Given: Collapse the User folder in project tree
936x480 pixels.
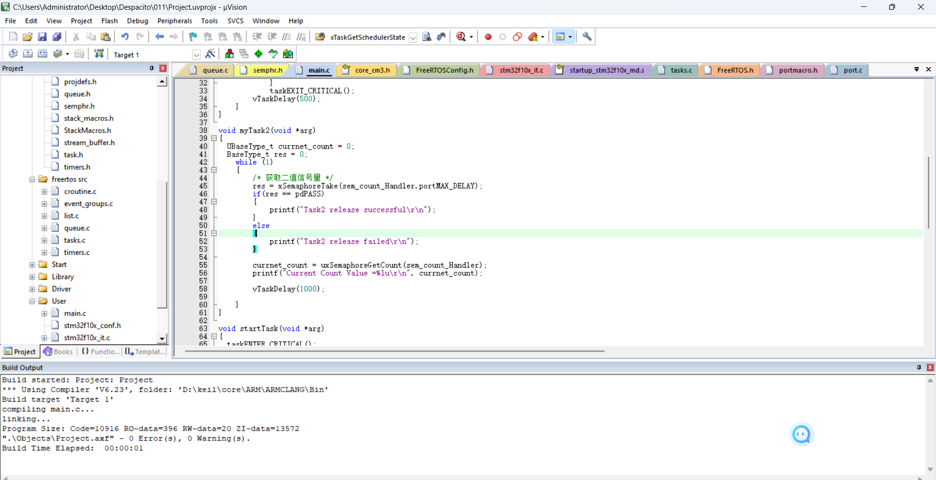Looking at the screenshot, I should (x=32, y=301).
